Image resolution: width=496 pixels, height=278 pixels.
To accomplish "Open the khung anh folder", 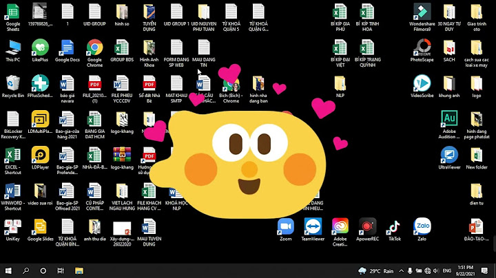I will click(449, 87).
